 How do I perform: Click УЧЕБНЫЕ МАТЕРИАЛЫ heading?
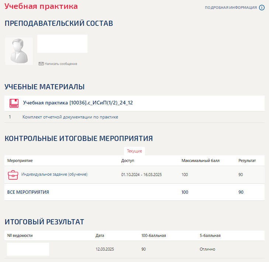45,87
